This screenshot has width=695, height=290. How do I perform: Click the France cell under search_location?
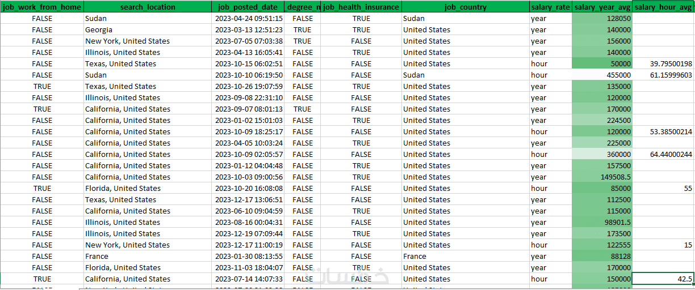(148, 257)
